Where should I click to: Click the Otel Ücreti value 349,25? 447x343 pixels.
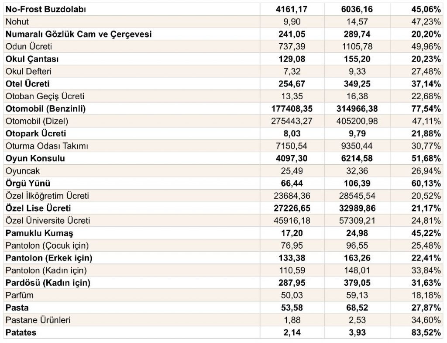[x=357, y=84]
